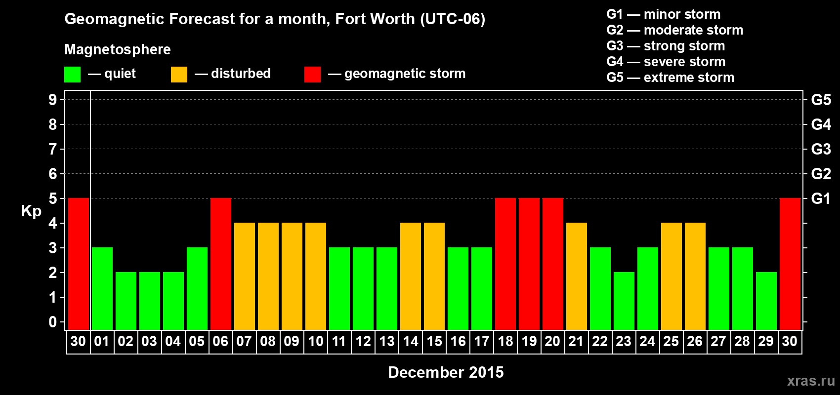Click the 'Magnetosphere' heading
The height and width of the screenshot is (395, 840).
[118, 50]
